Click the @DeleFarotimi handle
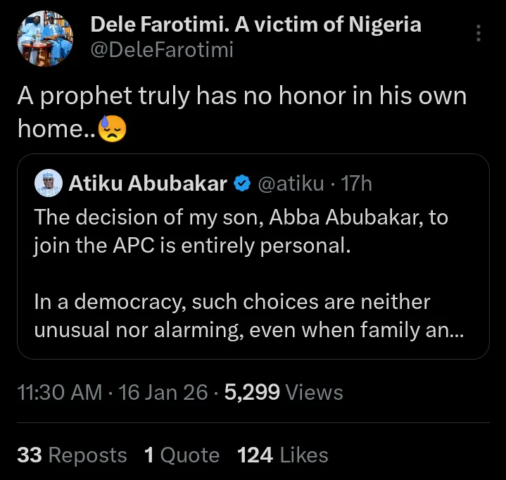This screenshot has height=480, width=506. pyautogui.click(x=162, y=50)
